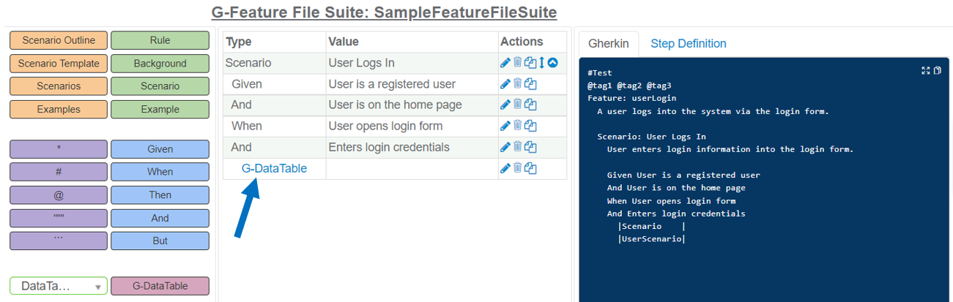Screen dimensions: 953x302
Task: Click the green Scenario button
Action: coord(160,86)
